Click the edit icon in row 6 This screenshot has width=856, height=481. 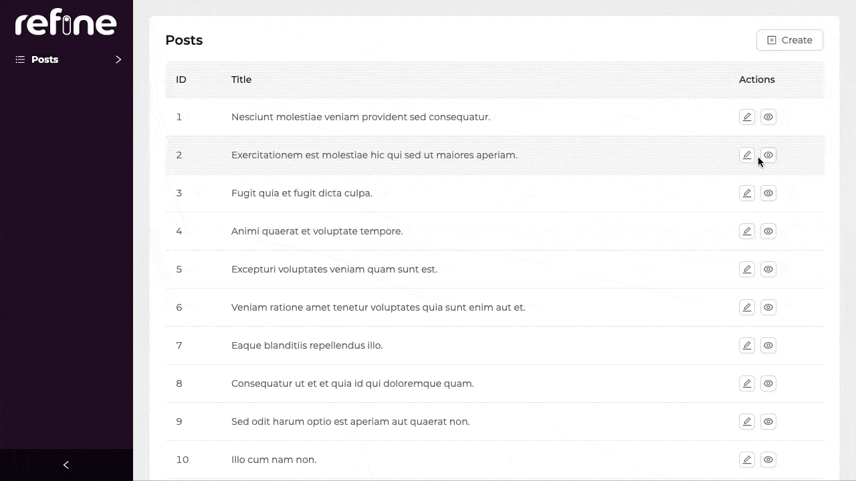(x=747, y=307)
